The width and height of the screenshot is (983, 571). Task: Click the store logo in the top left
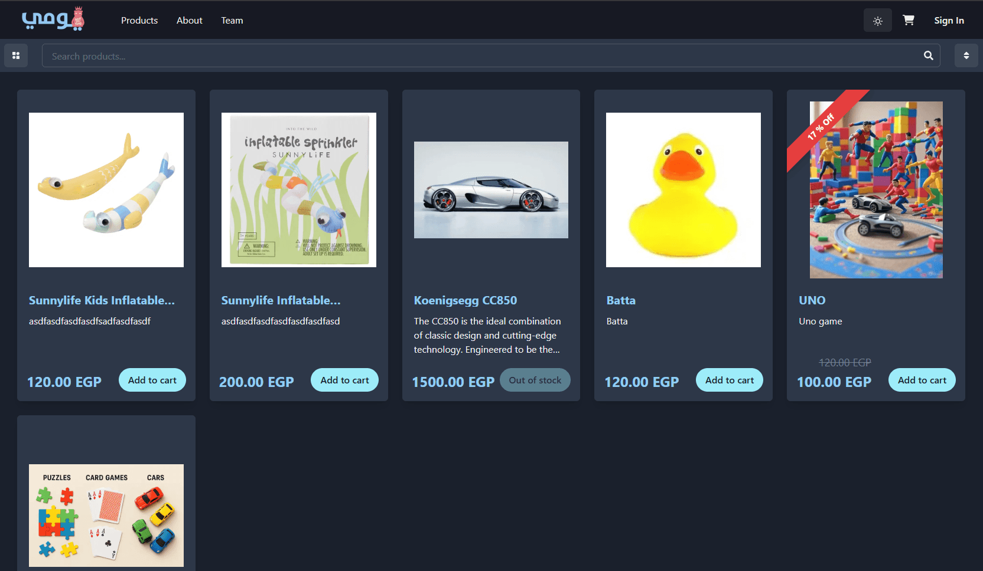point(53,18)
